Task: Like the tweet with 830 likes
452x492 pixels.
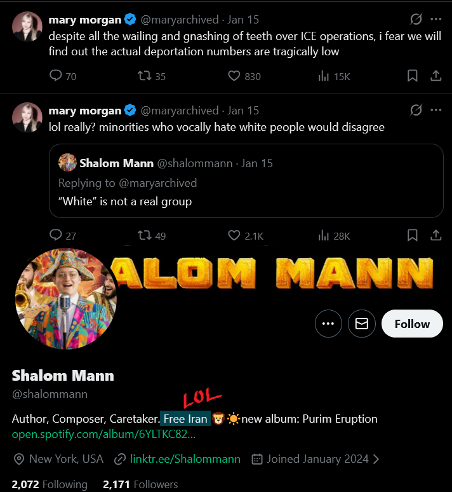Action: pyautogui.click(x=244, y=76)
